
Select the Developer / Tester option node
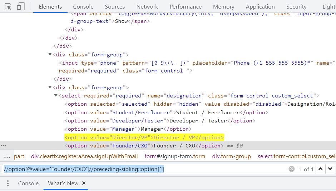160,121
